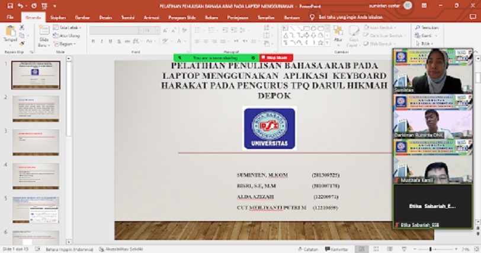Click Komentar button in status bar
Image resolution: width=481 pixels, height=253 pixels.
pyautogui.click(x=337, y=249)
